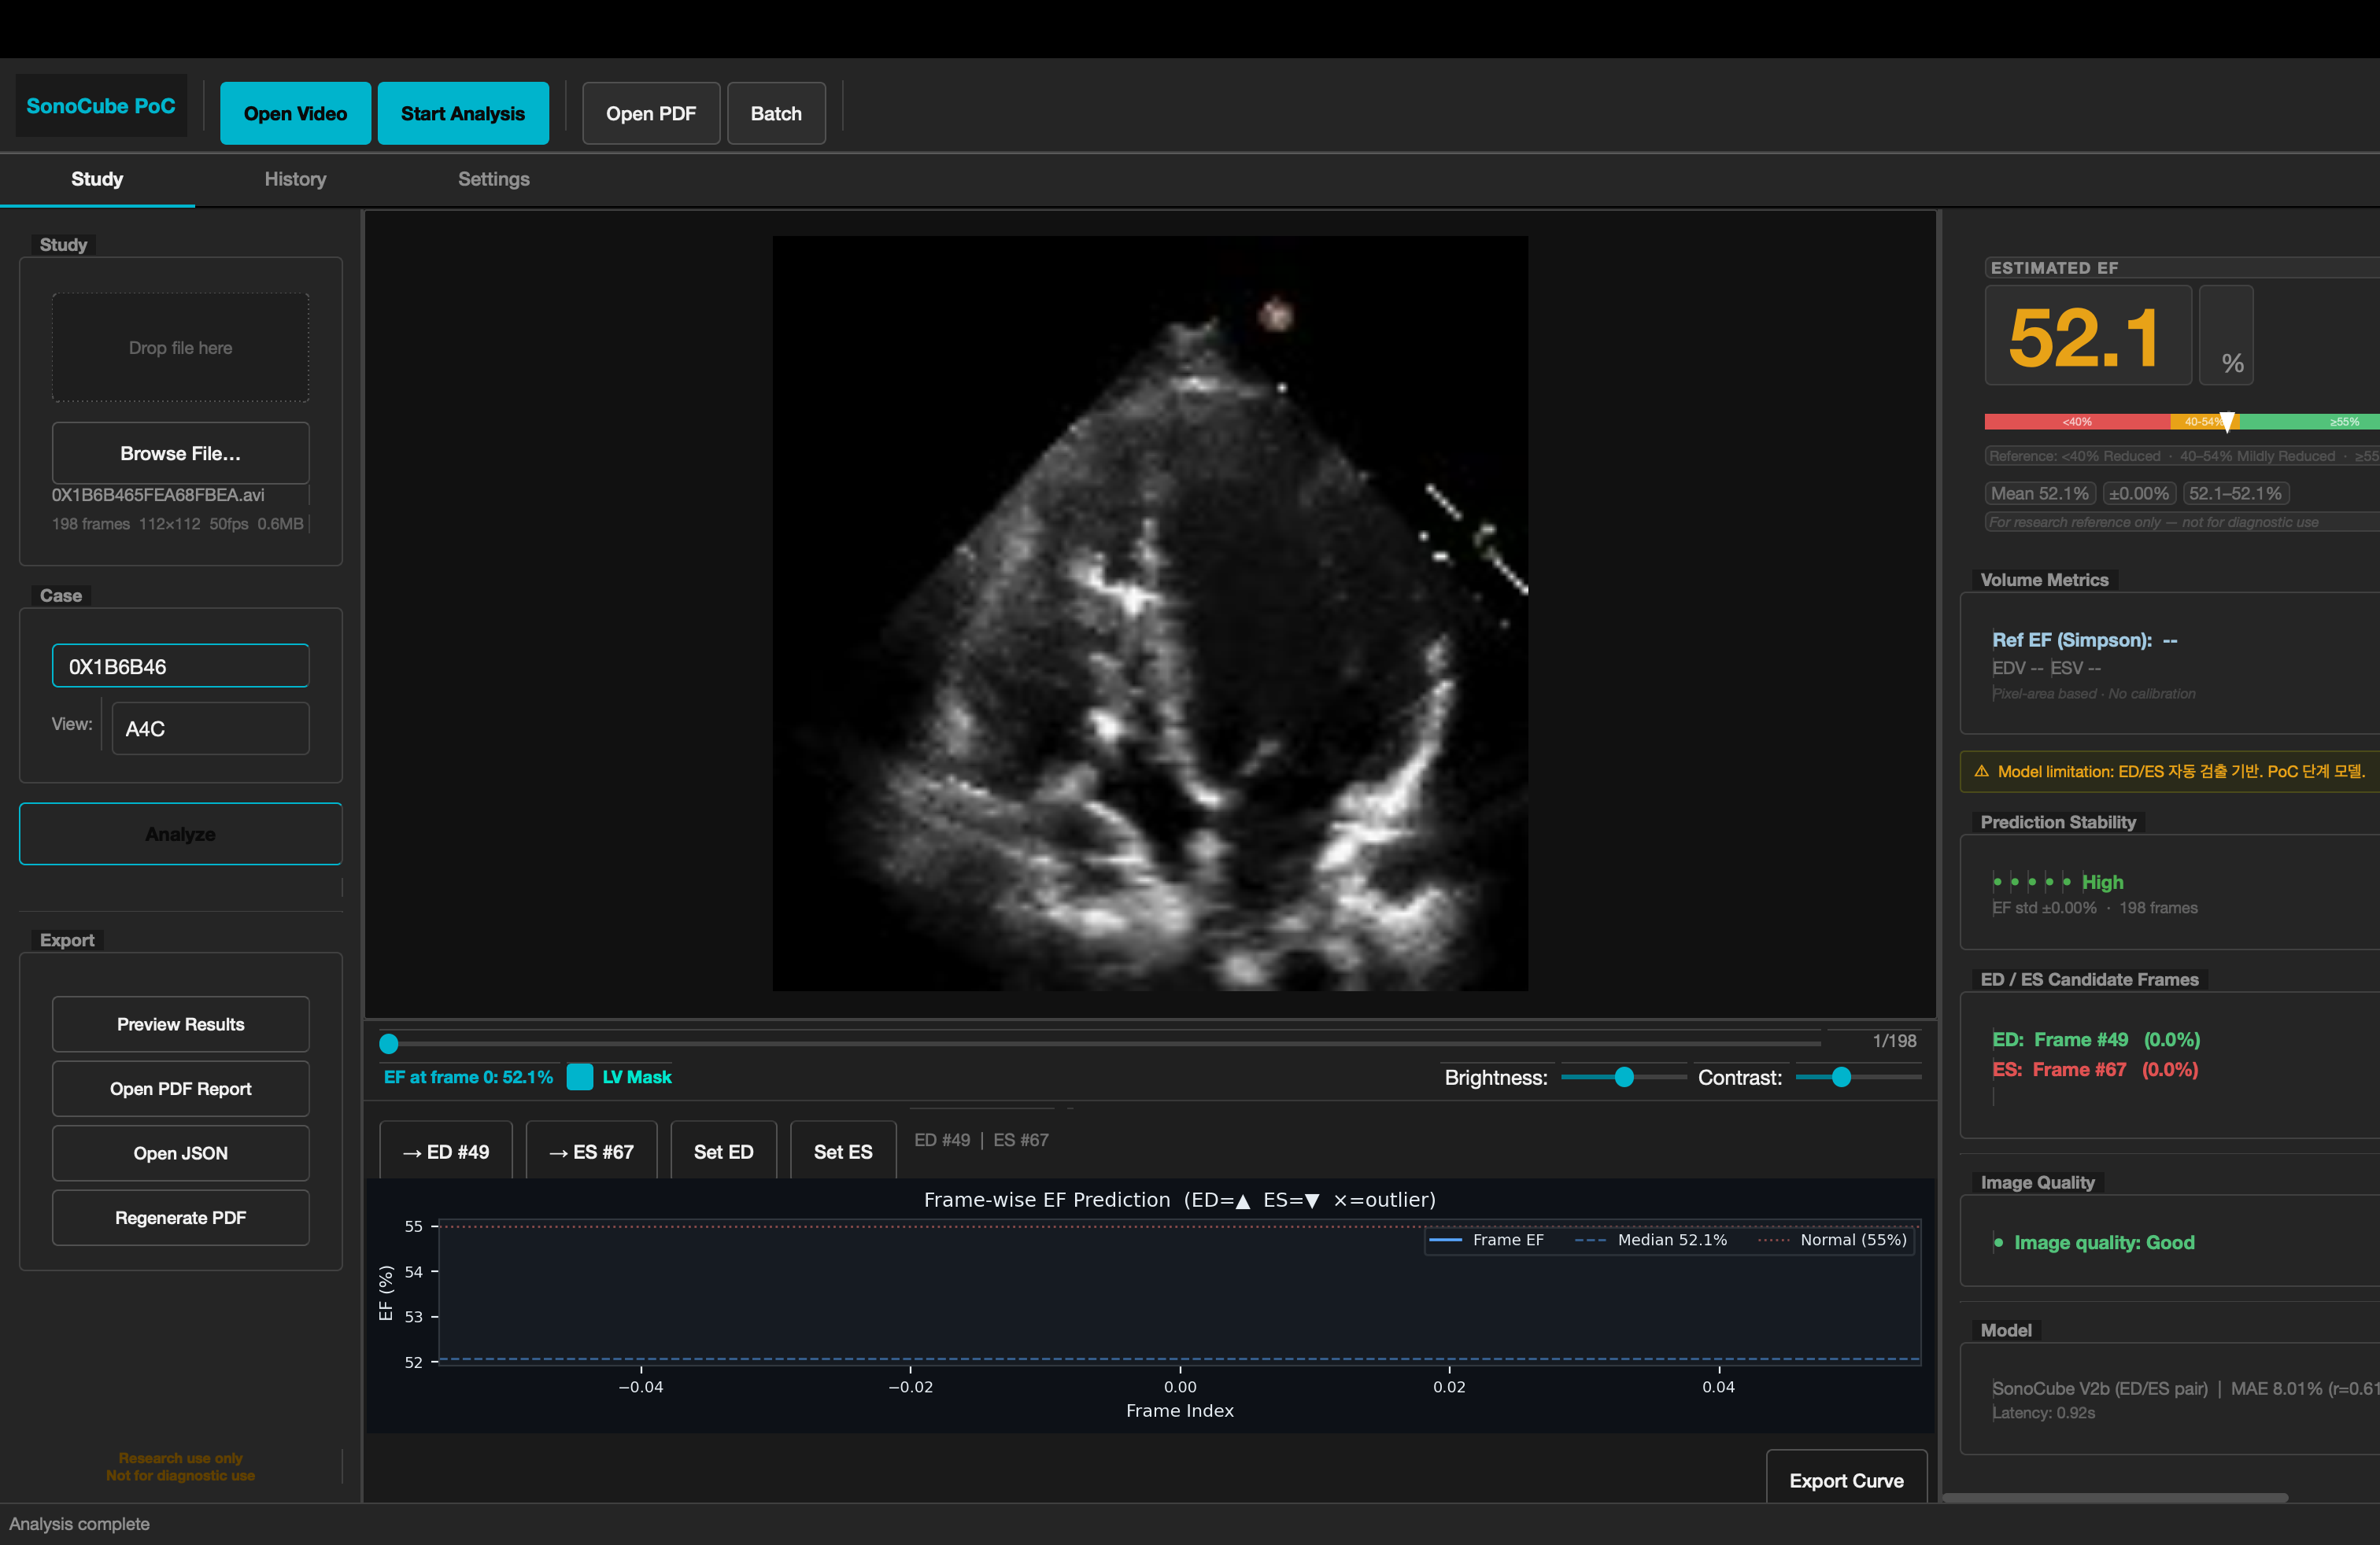
Task: Adjust the Brightness slider handle
Action: pos(1624,1076)
